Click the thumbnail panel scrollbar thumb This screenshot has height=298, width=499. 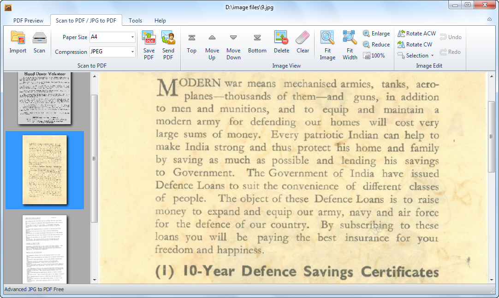(94, 158)
